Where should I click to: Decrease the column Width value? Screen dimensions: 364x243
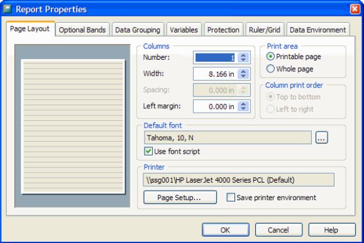click(243, 76)
